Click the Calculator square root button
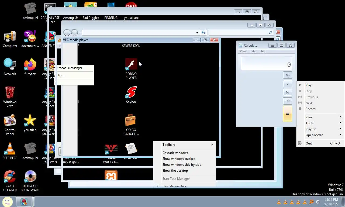 [x=288, y=84]
